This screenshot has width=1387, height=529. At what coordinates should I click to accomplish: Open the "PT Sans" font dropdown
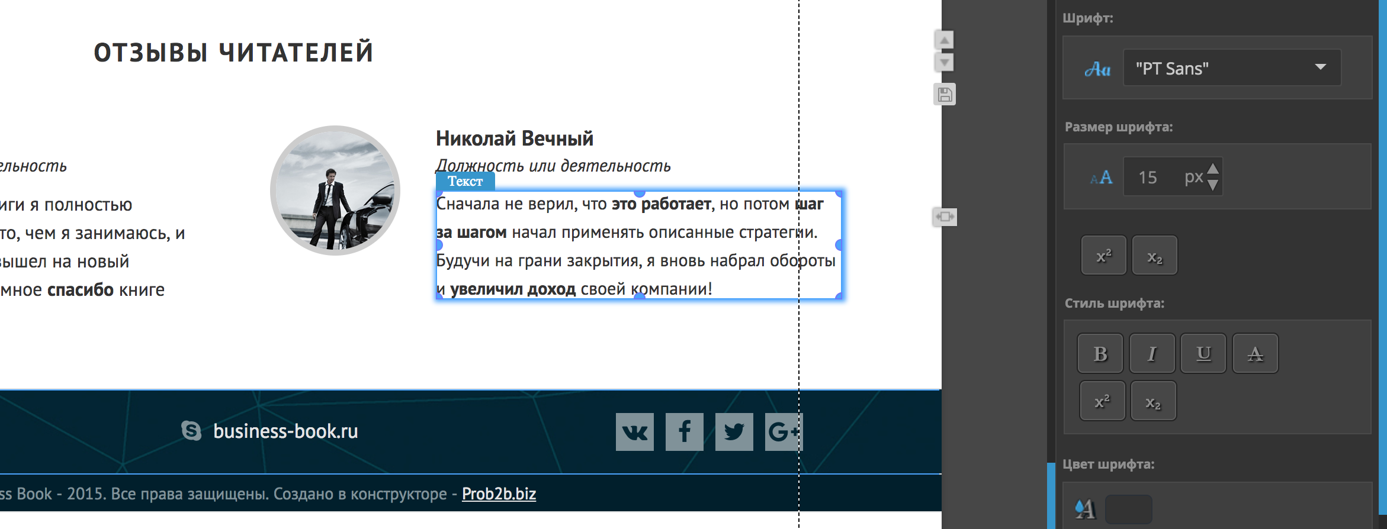1232,68
